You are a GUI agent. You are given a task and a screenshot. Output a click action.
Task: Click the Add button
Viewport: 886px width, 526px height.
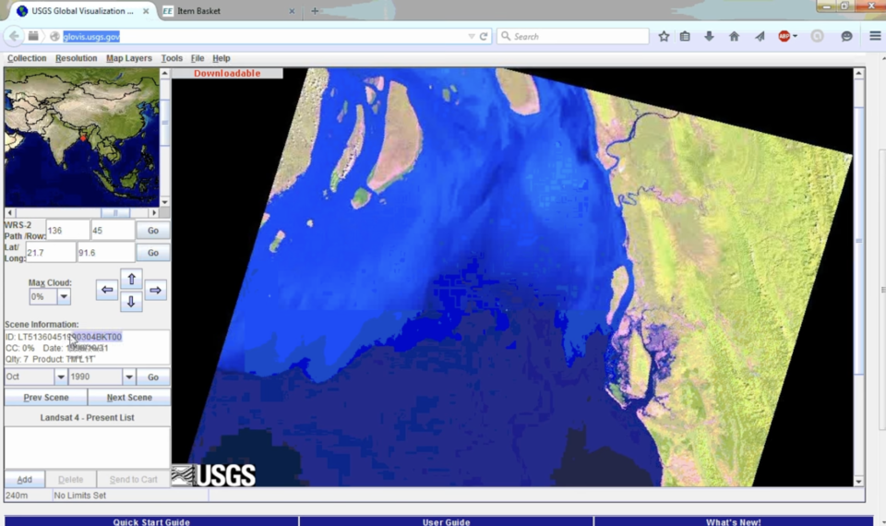(24, 479)
